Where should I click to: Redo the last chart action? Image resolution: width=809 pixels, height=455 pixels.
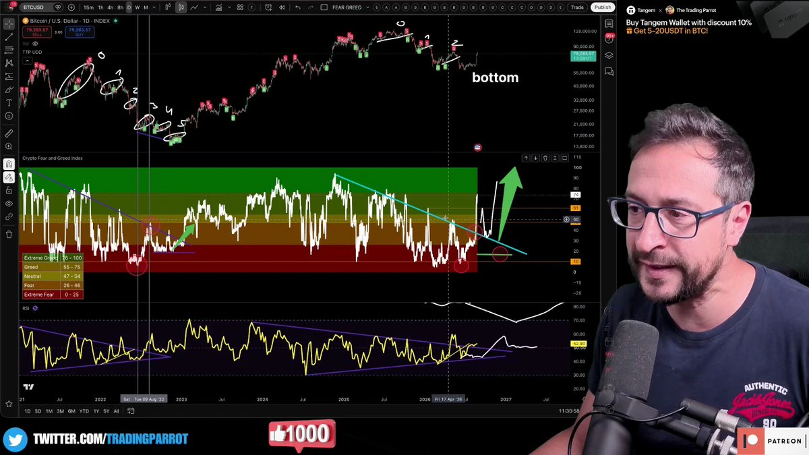pyautogui.click(x=311, y=7)
